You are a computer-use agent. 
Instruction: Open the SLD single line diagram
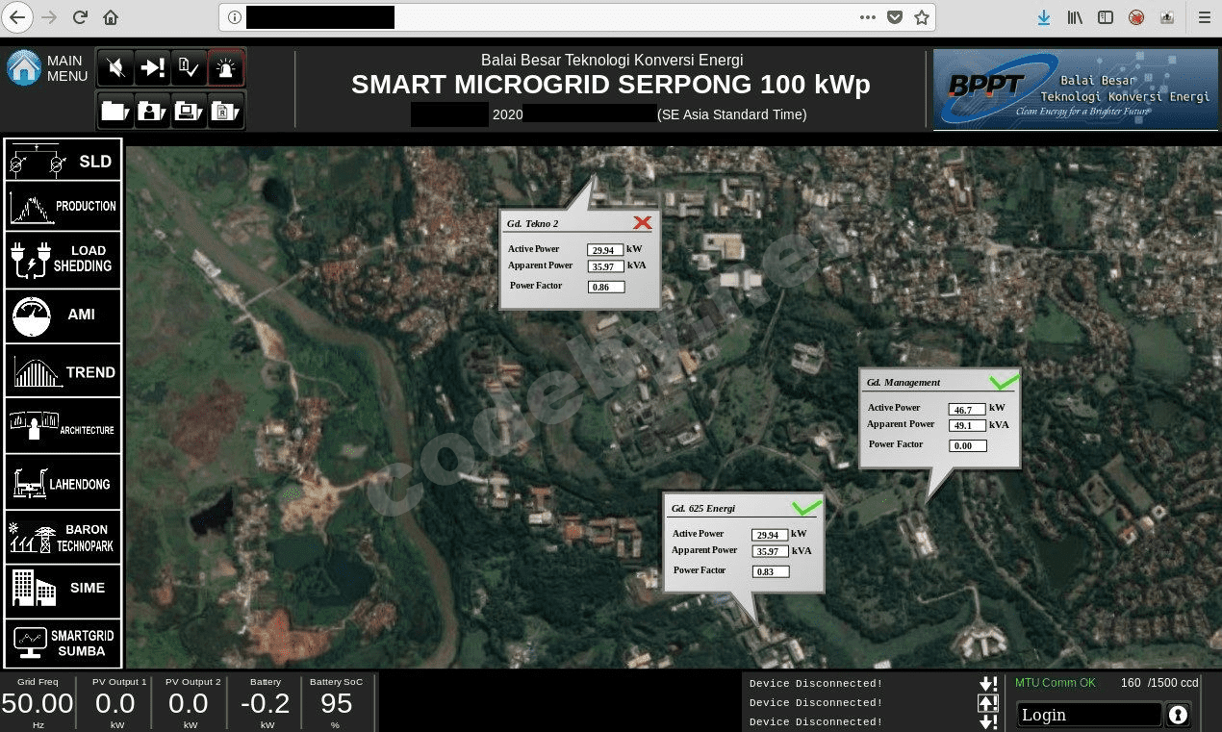[x=63, y=162]
